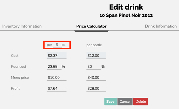179x109 pixels.
Task: Click the Pour cost row label
Action: [x=18, y=67]
